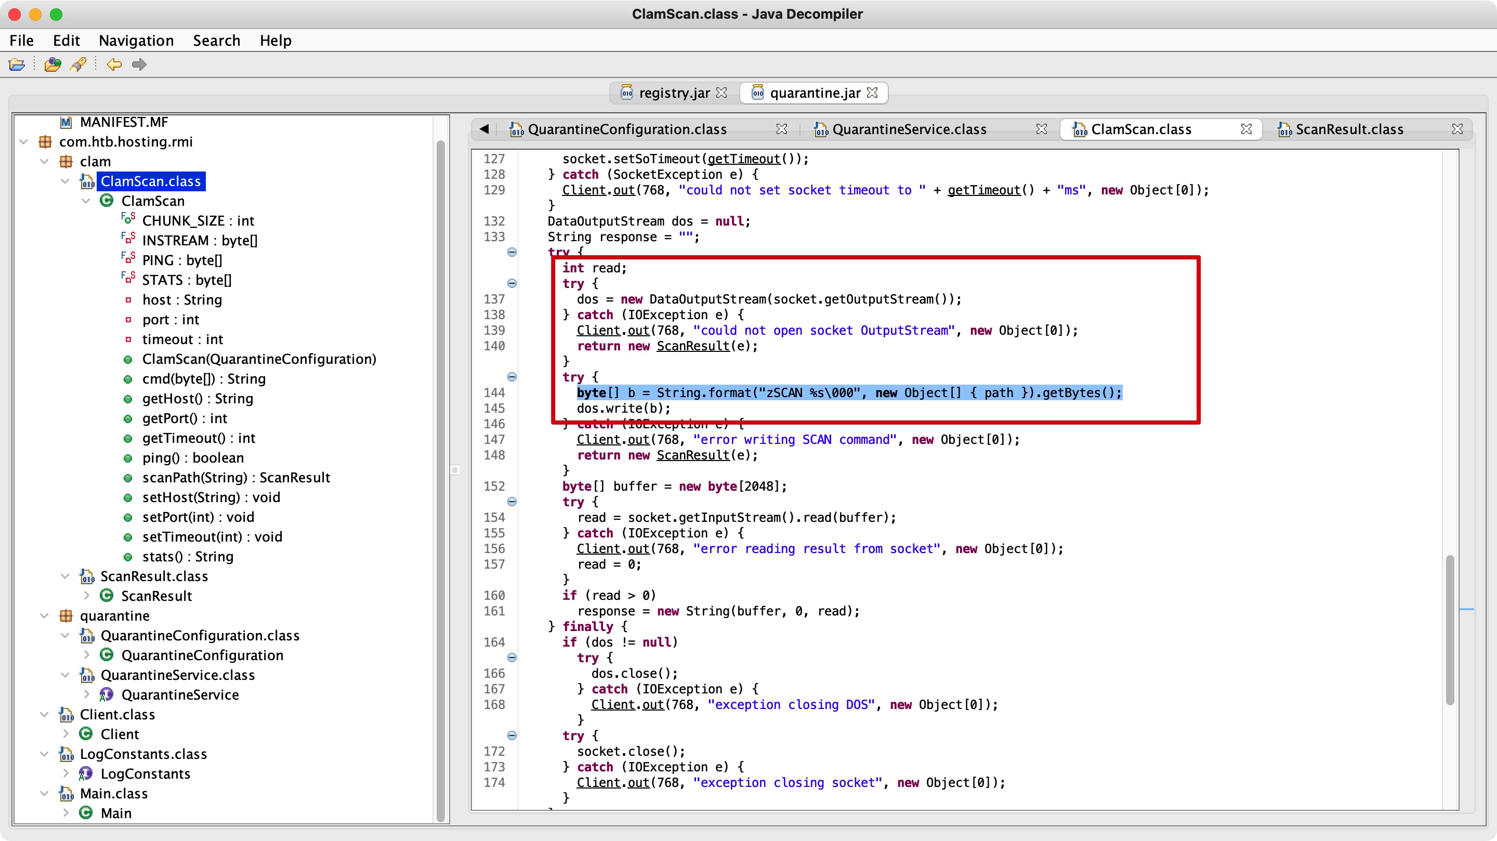Click the code editor vertical scrollbar thumb
The image size is (1497, 841).
coord(1450,630)
